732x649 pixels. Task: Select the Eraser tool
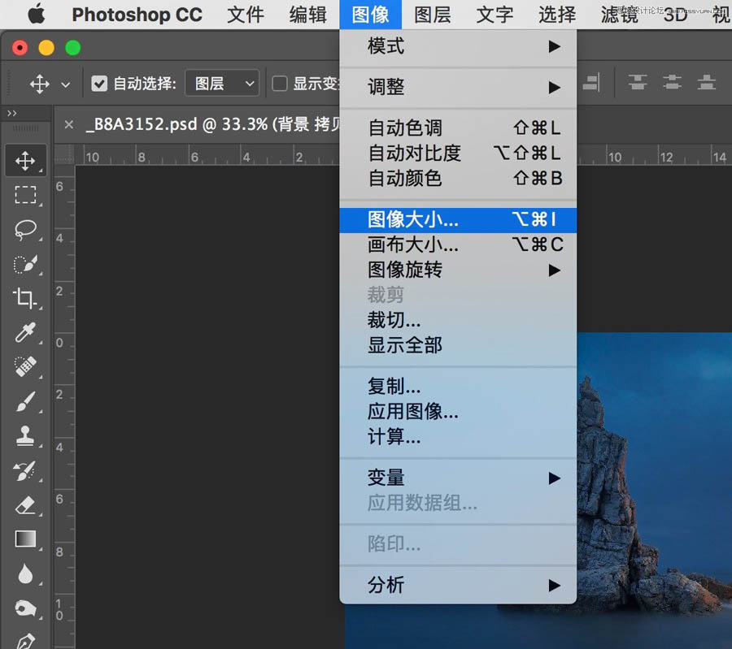(25, 504)
